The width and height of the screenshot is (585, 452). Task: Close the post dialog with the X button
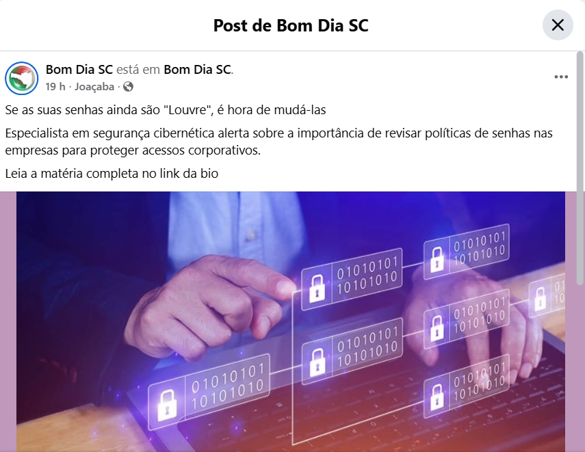[x=558, y=25]
